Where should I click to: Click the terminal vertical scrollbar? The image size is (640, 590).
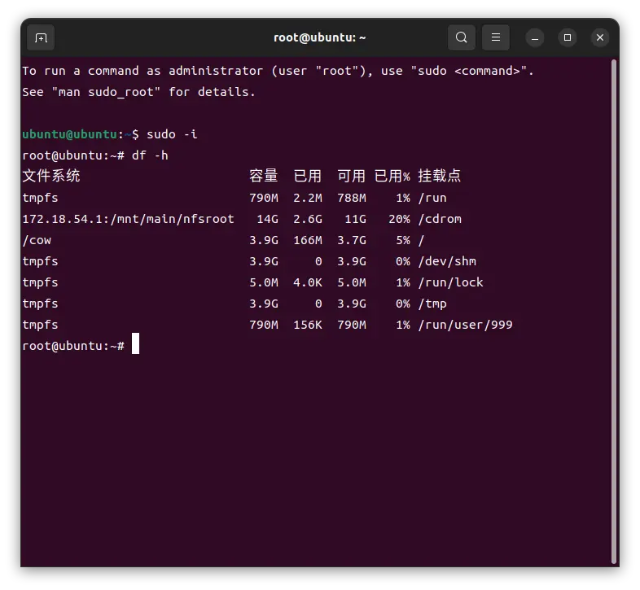613,309
